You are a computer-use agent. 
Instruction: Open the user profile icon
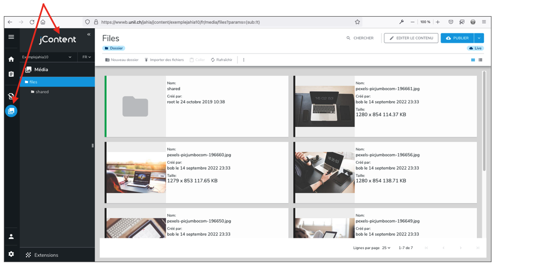11,237
